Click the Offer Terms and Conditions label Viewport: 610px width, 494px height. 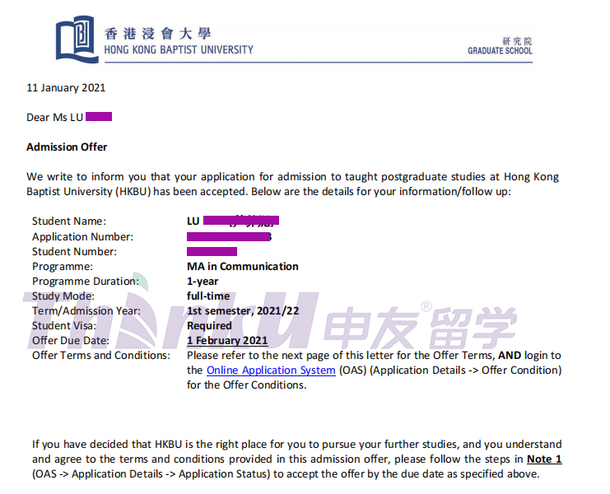[x=101, y=355]
